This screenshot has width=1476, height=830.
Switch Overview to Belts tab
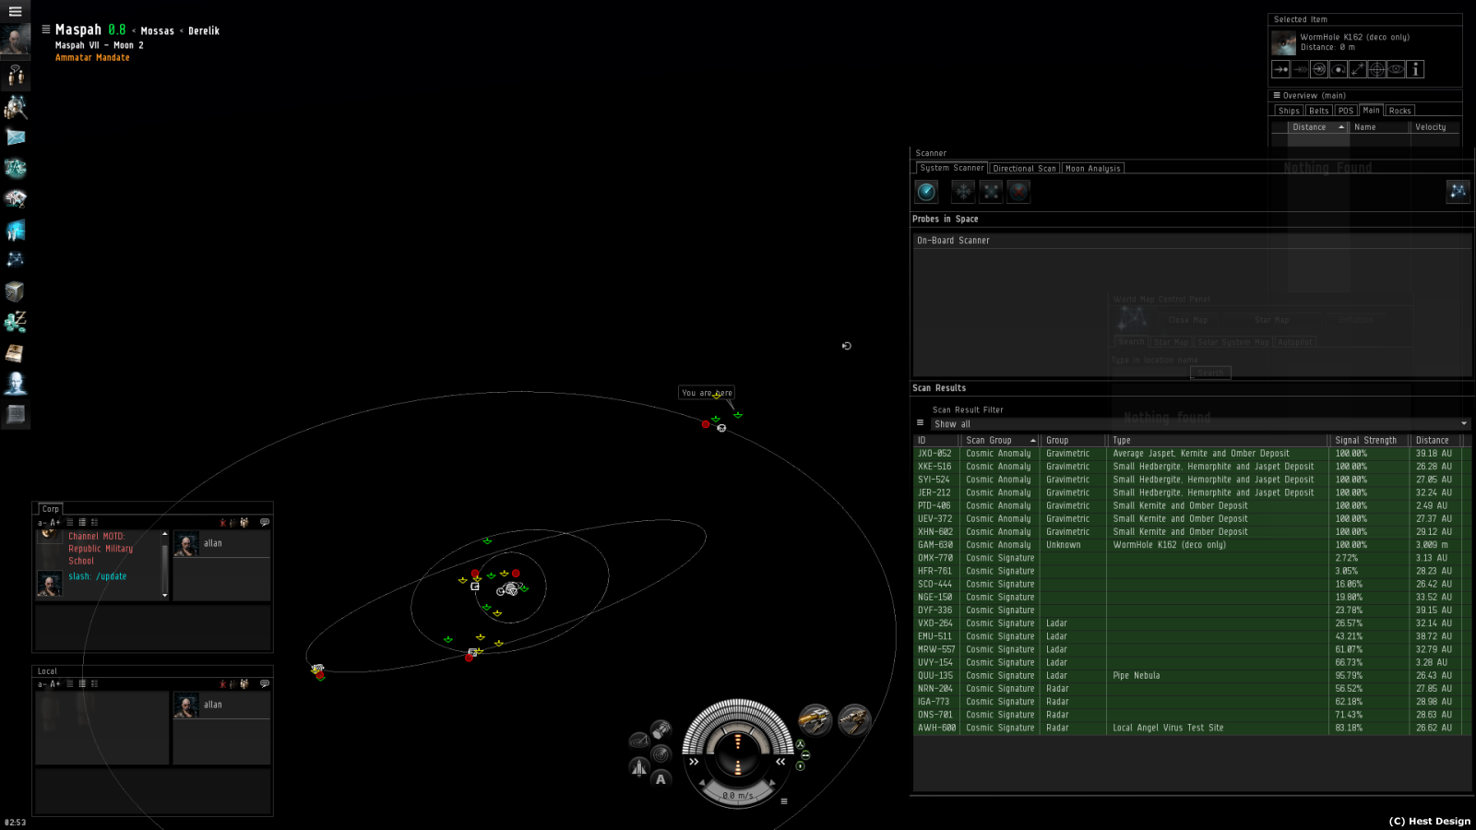(1319, 111)
